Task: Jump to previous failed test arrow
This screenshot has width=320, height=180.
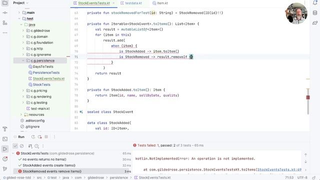Action: click(305, 155)
